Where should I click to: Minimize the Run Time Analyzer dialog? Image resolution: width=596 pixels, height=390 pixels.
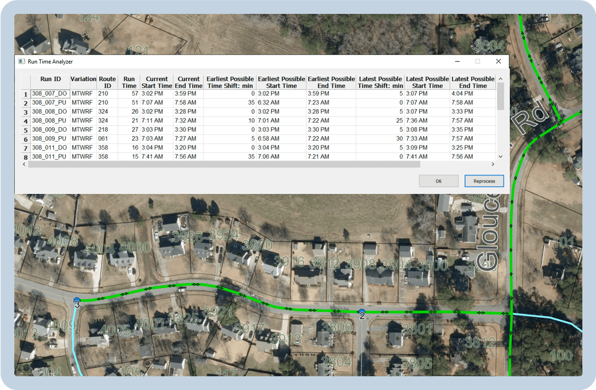457,61
